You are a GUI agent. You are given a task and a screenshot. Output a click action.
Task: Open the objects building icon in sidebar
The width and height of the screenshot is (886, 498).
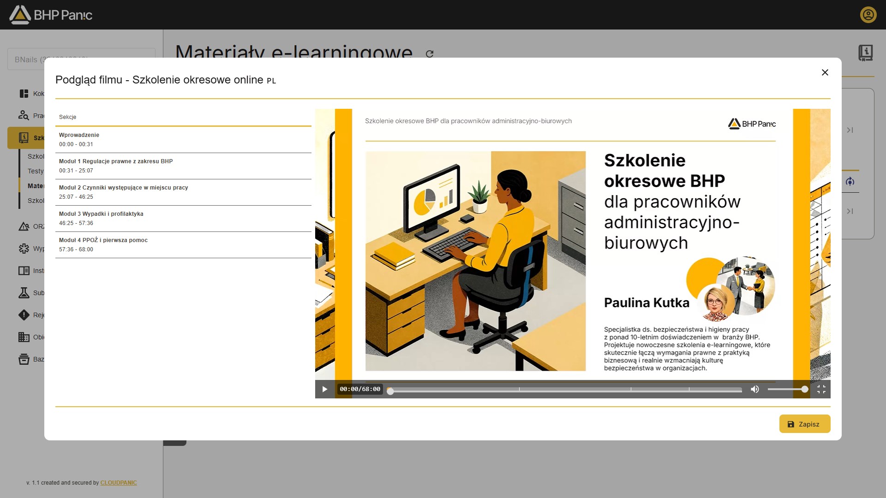point(24,337)
